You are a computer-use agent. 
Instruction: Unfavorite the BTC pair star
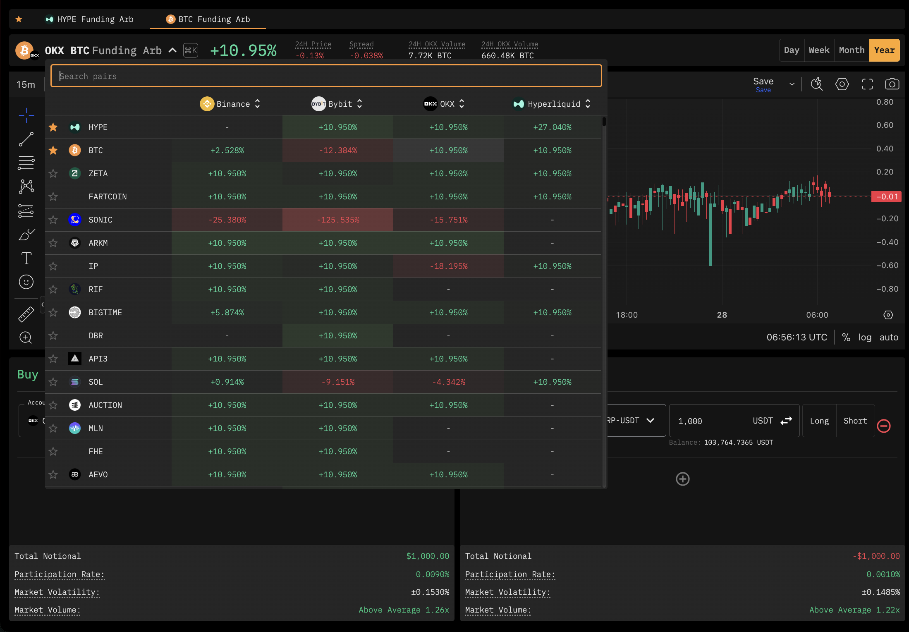point(53,151)
